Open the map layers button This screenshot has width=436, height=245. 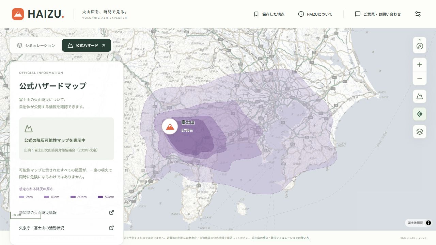coord(420,132)
